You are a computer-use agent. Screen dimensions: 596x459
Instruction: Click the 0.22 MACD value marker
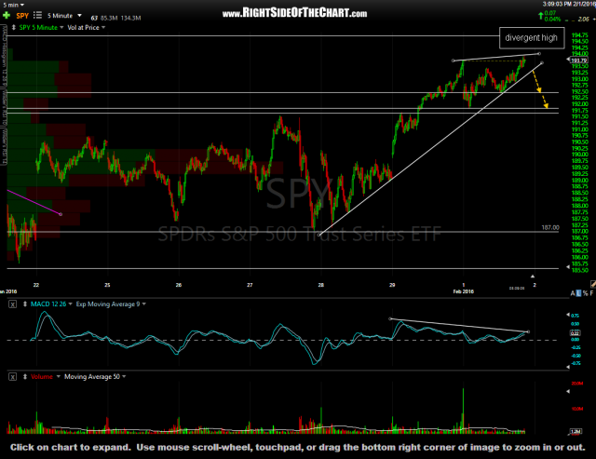575,332
